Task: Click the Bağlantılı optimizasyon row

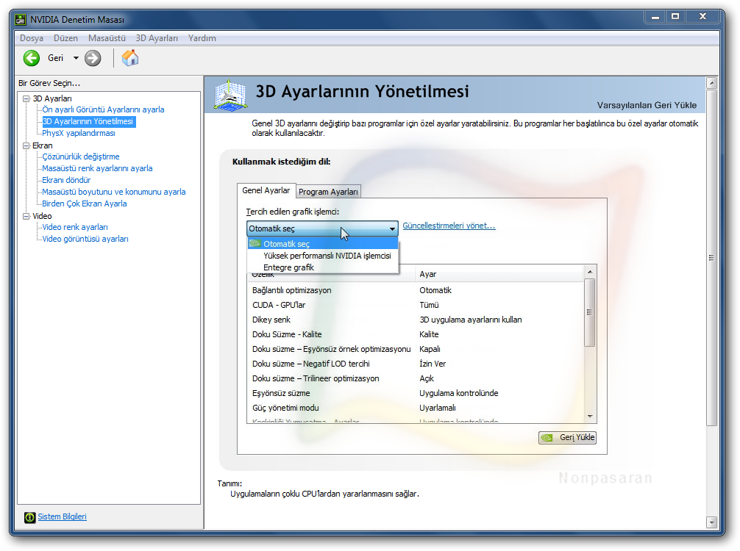Action: (416, 290)
